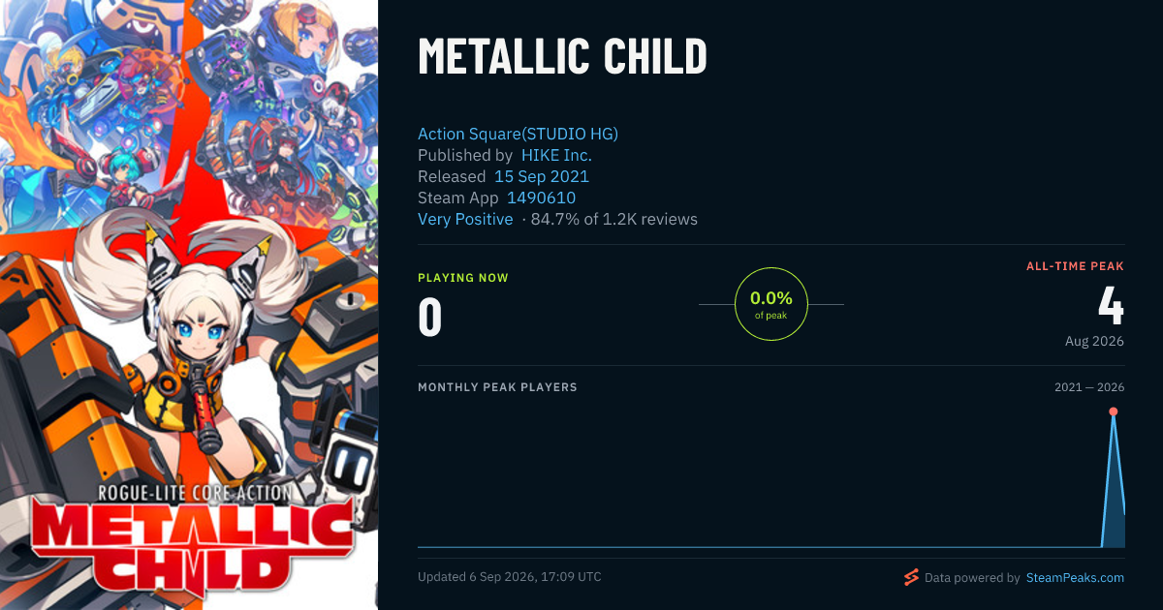Click the Aug 2026 peak date
Image resolution: width=1163 pixels, height=610 pixels.
1094,341
